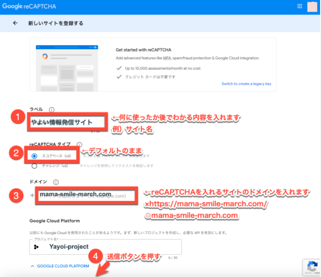The height and width of the screenshot is (277, 321).
Task: Show info for reCAPTCHA タイプ
Action: point(80,145)
